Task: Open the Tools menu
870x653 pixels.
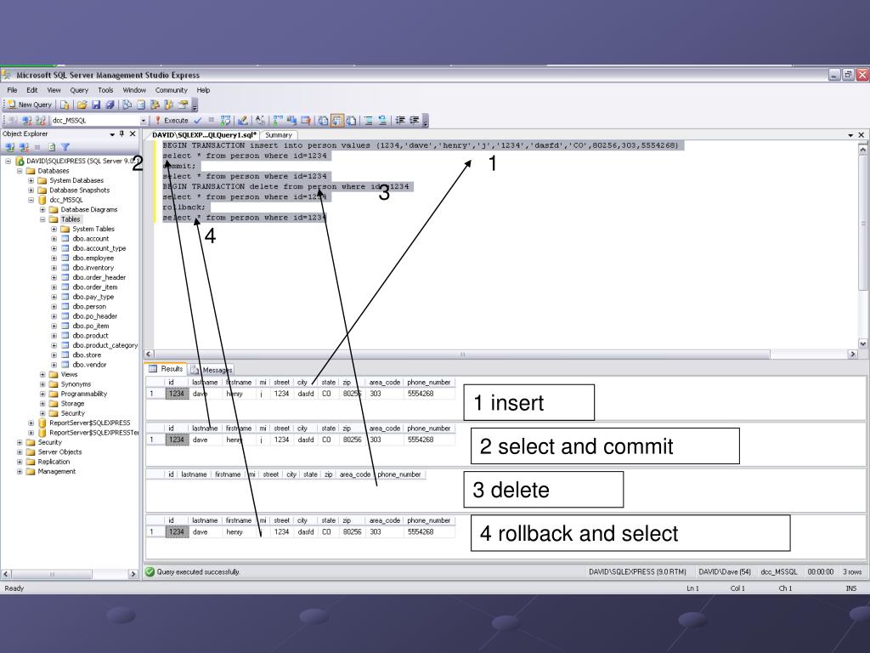Action: (105, 90)
